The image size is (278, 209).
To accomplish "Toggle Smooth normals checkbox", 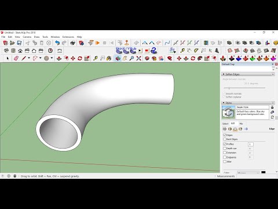I will (x=224, y=93).
